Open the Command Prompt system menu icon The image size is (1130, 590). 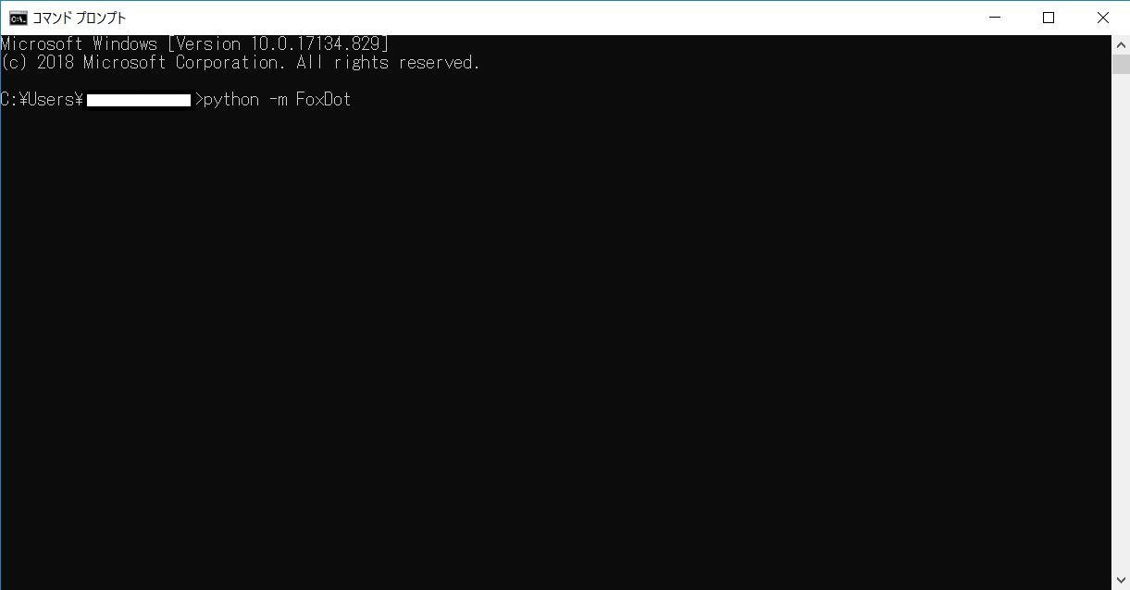point(18,18)
